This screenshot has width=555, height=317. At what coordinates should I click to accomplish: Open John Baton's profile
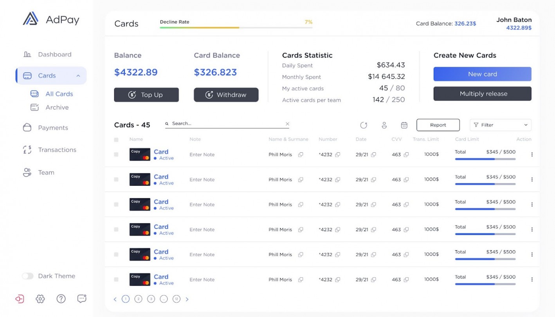(514, 23)
